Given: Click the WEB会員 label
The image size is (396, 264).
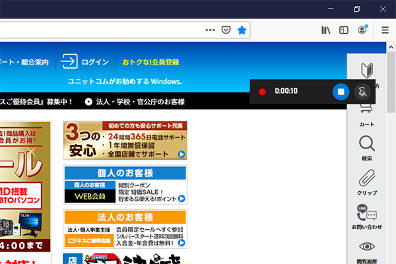Looking at the screenshot, I should 90,196.
